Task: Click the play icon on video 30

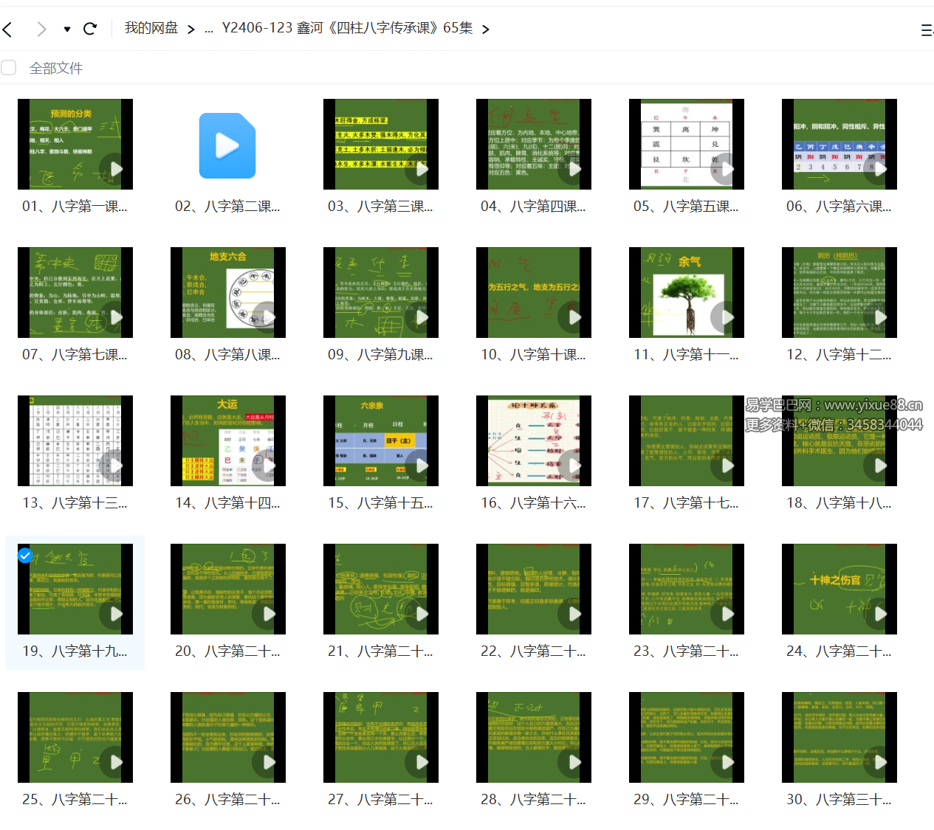Action: [x=879, y=762]
